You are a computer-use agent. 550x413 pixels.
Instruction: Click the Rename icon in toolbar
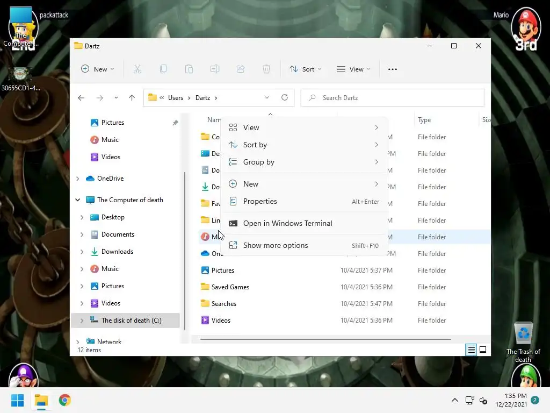[x=215, y=69]
